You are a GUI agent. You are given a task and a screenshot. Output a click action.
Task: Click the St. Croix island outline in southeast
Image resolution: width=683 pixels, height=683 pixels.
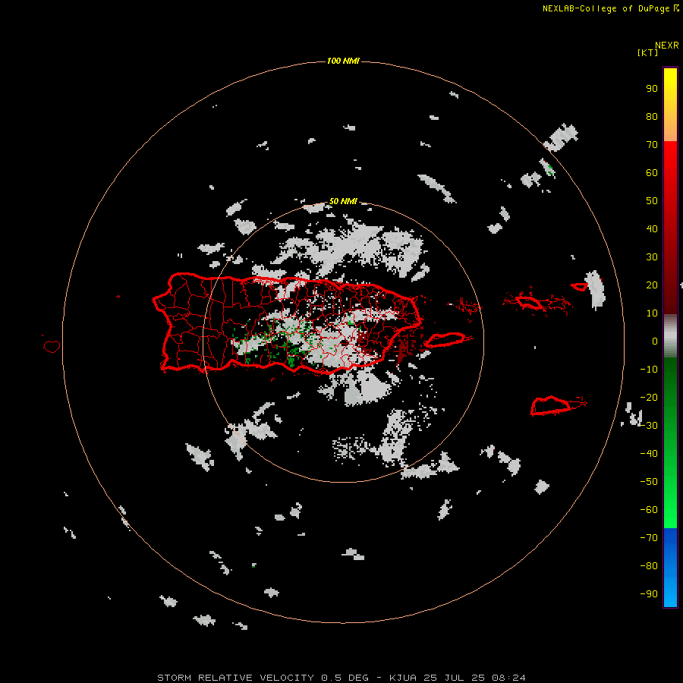tap(551, 405)
